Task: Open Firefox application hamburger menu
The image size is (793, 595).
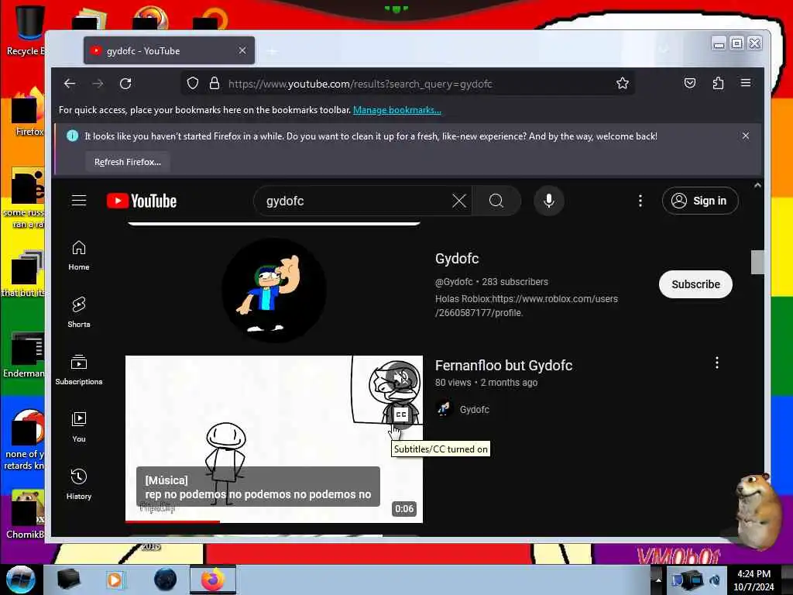Action: click(x=746, y=83)
